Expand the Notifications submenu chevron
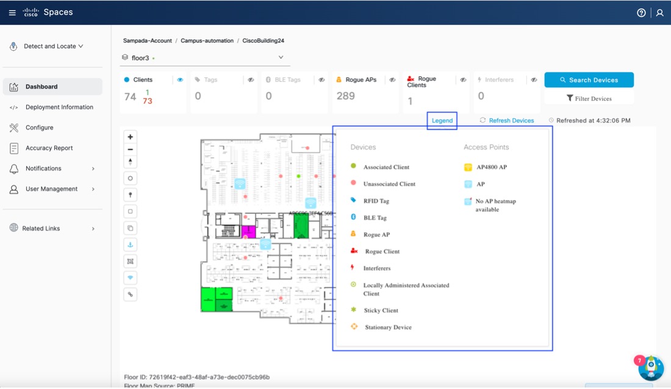The image size is (671, 389). pyautogui.click(x=93, y=169)
